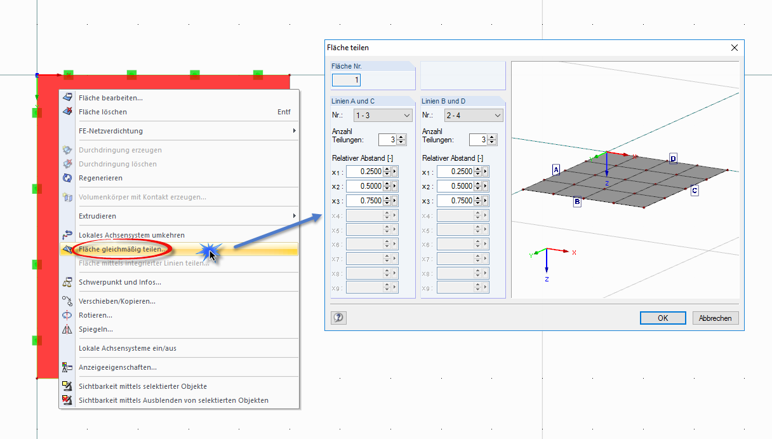
Task: Close the Fläche teilen dialog
Action: [x=735, y=48]
